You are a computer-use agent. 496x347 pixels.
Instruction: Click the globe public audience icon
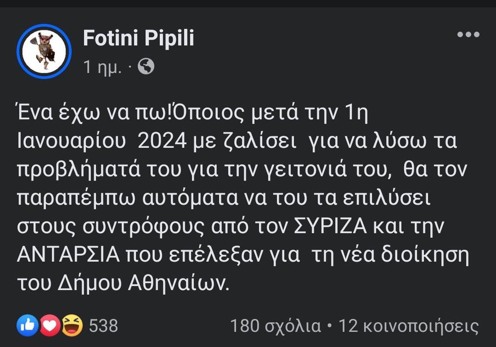(x=146, y=66)
